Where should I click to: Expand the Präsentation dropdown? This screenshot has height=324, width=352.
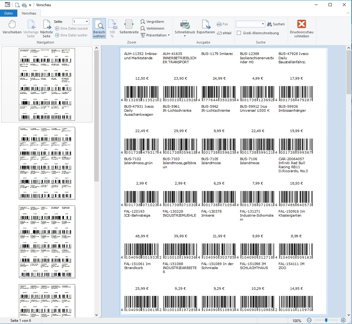[x=169, y=35]
